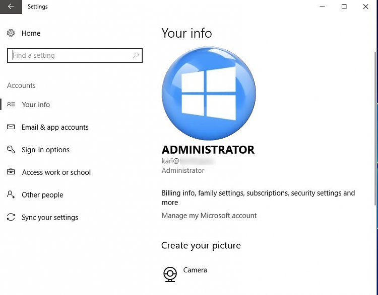Click the vertical scrollbar on right
Screen dimensions: 378x295
375,128
